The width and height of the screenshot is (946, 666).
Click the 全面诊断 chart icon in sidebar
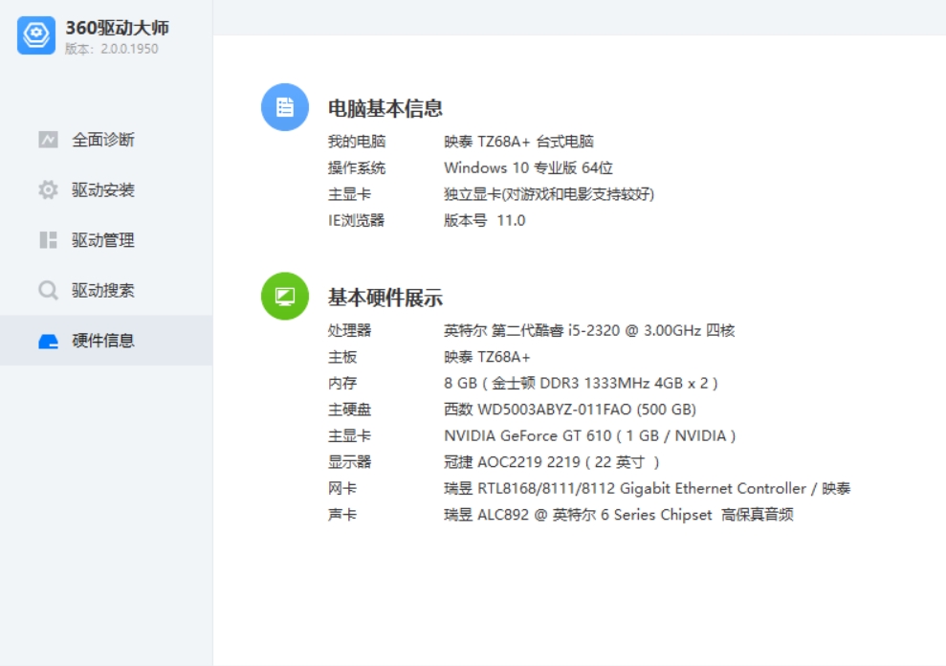pyautogui.click(x=48, y=140)
